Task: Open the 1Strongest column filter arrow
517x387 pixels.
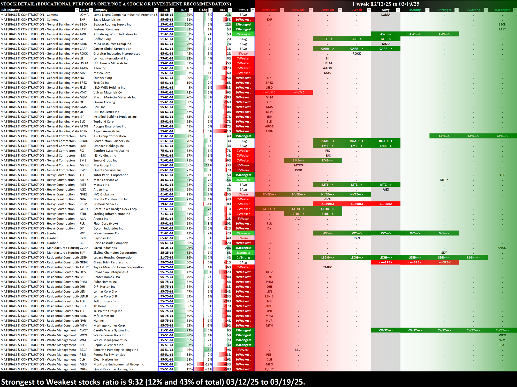Action: point(514,10)
